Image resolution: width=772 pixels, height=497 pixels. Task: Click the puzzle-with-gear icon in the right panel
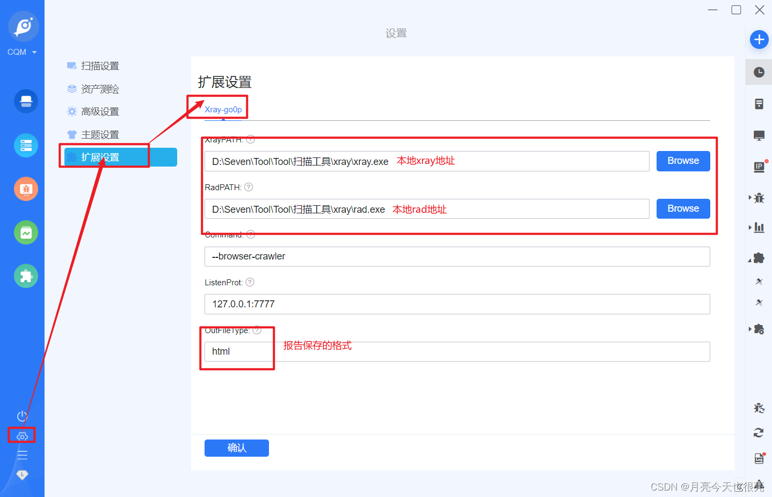[759, 329]
